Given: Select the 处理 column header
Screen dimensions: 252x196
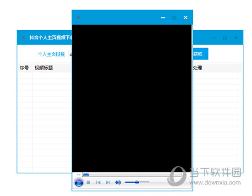Looking at the screenshot, I should coord(197,68).
